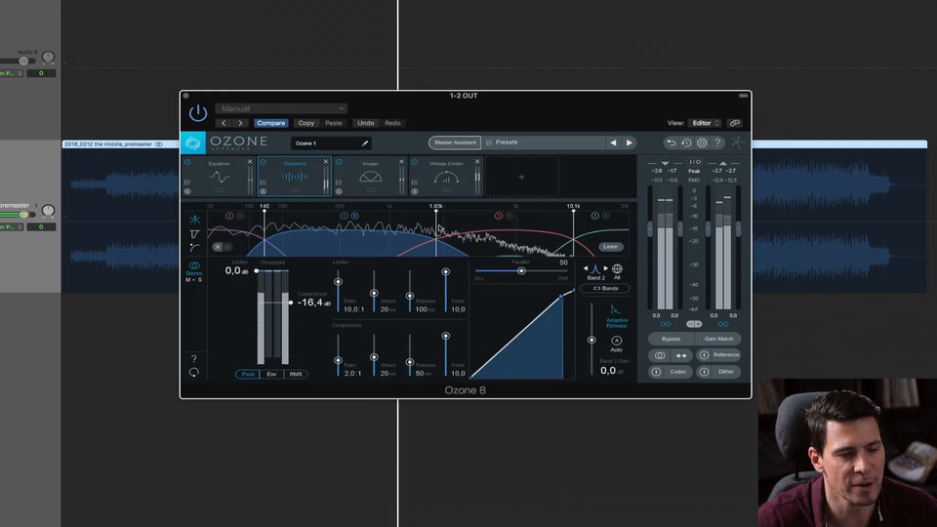
Task: Select Env detection mode
Action: (271, 374)
